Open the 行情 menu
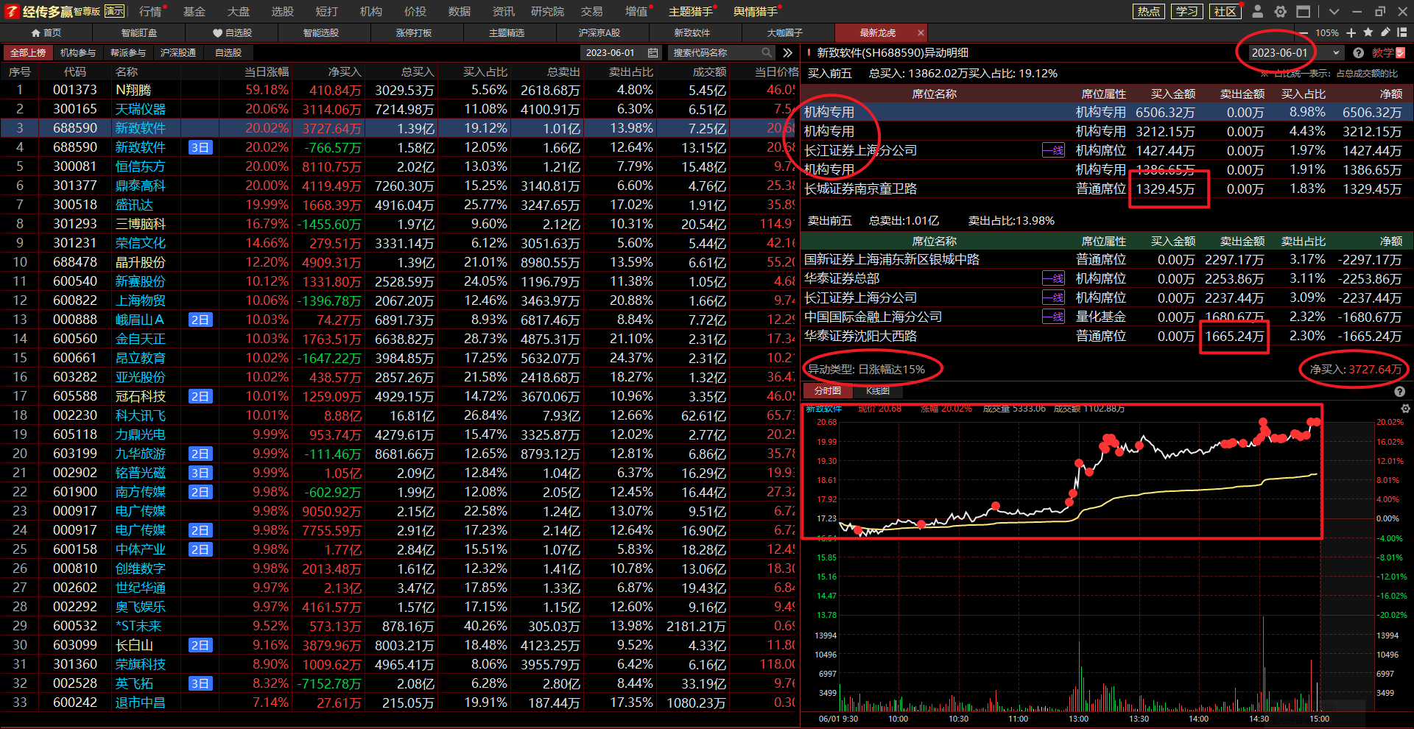The image size is (1414, 729). (x=150, y=11)
